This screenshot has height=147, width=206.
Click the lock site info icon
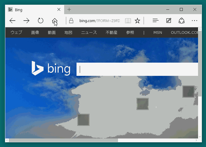(x=71, y=21)
